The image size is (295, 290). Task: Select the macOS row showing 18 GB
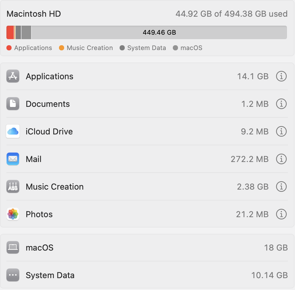pyautogui.click(x=147, y=248)
